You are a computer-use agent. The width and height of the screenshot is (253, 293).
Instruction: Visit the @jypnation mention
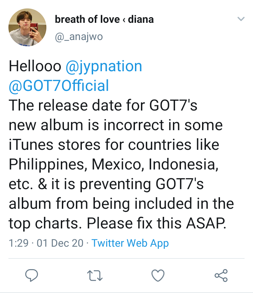[x=104, y=66]
